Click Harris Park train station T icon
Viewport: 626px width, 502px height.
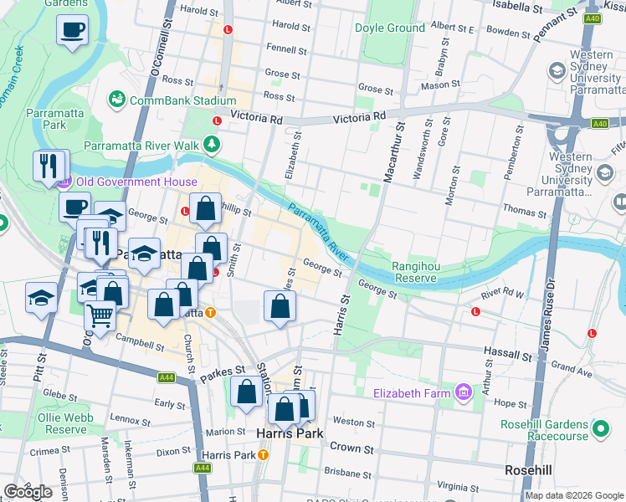(x=262, y=454)
